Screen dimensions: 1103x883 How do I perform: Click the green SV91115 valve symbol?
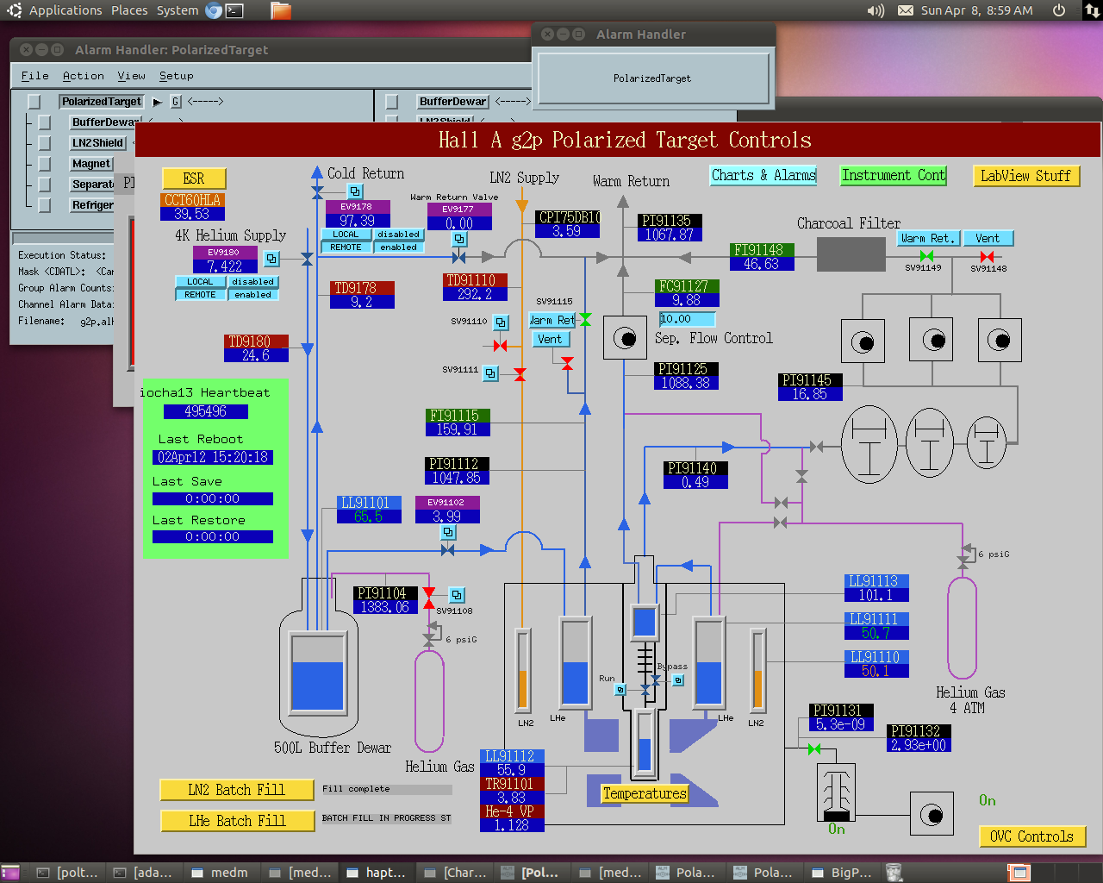[585, 319]
